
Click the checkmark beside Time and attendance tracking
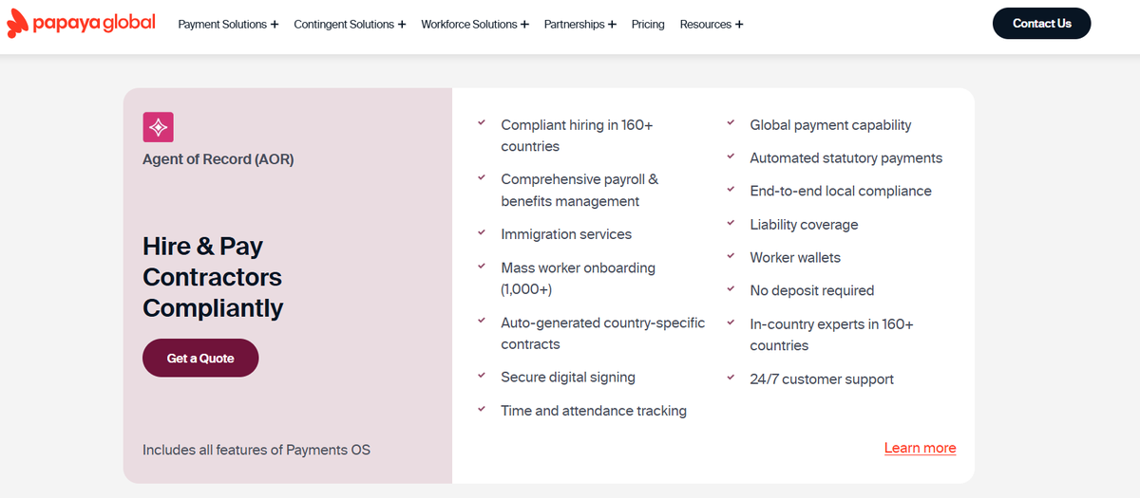pos(482,409)
